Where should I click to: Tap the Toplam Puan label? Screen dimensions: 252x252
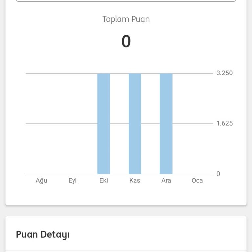coord(126,19)
